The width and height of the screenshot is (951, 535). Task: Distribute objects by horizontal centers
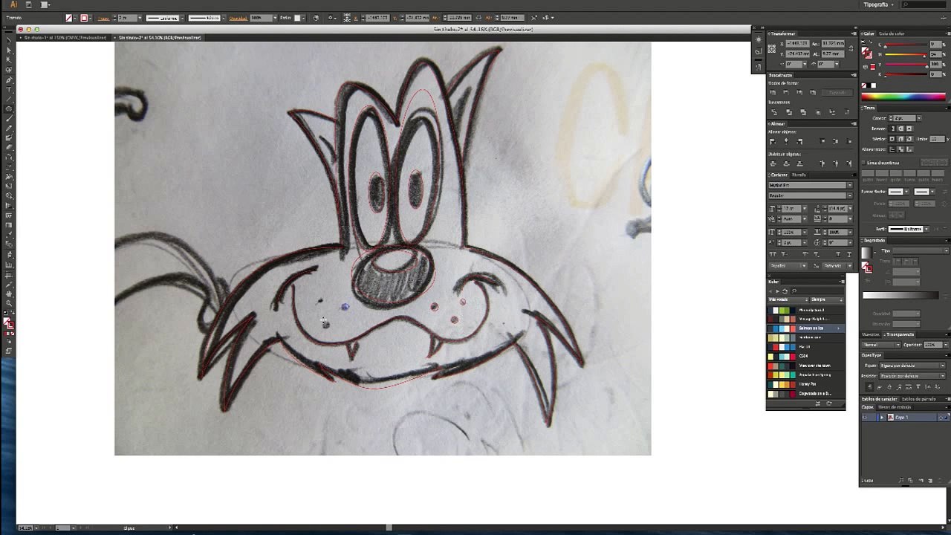[x=835, y=163]
